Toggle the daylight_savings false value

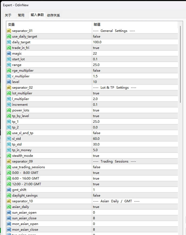coord(97,196)
